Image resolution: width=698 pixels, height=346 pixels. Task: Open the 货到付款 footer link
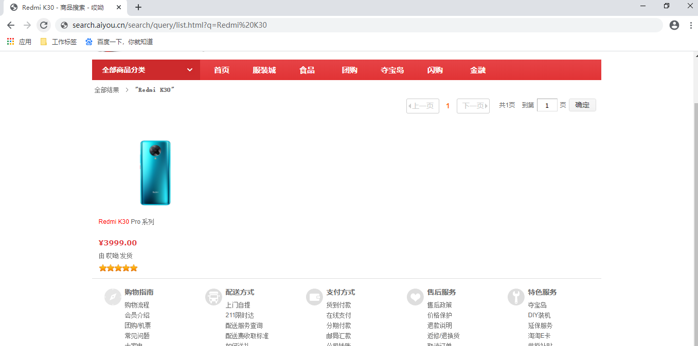coord(338,305)
